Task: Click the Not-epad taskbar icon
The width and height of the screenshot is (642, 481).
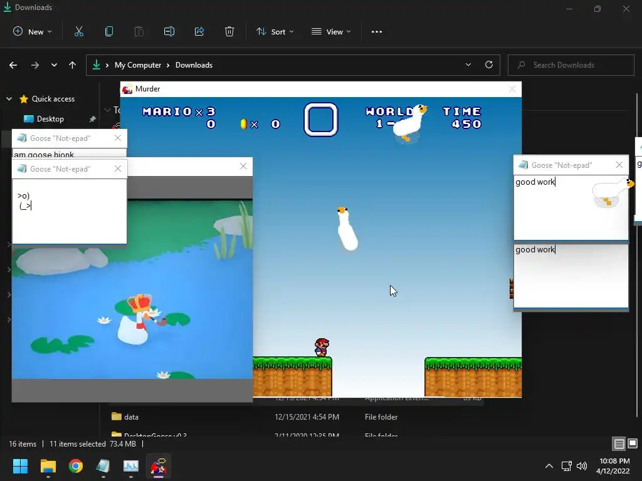Action: tap(103, 466)
